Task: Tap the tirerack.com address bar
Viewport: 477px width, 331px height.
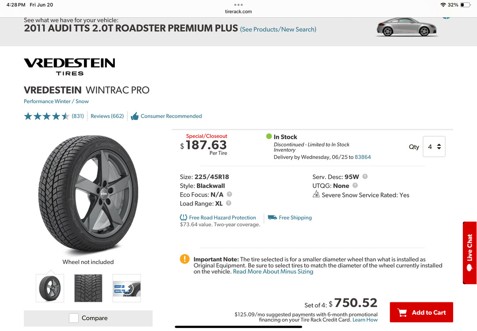Action: click(x=238, y=11)
